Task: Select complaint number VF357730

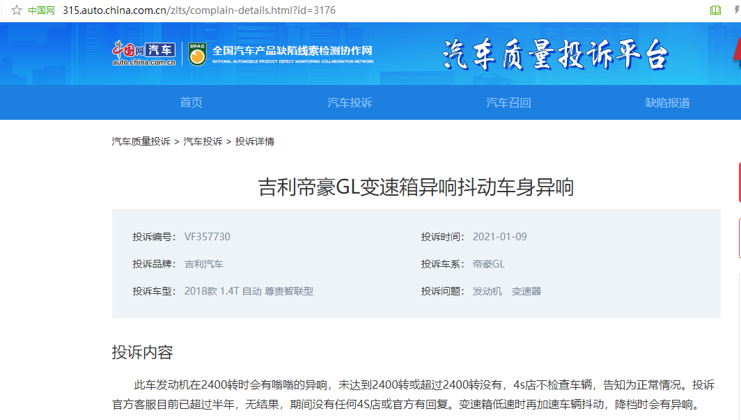Action: tap(208, 237)
